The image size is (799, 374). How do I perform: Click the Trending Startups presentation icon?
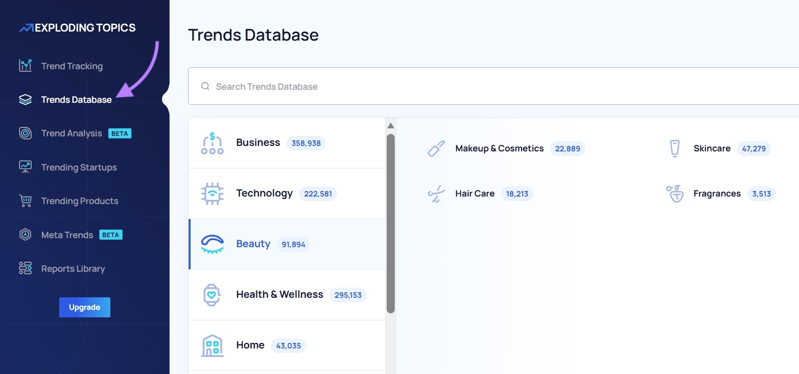point(25,167)
